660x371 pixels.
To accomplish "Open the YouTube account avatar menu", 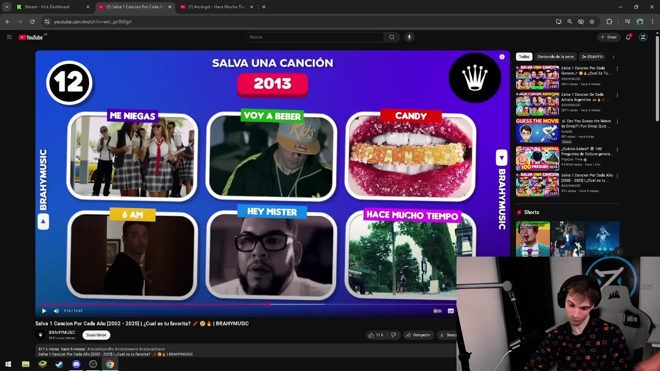I will [x=643, y=37].
